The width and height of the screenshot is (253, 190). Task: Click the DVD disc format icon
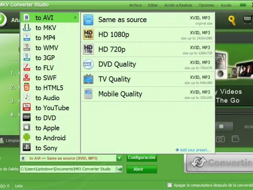tap(27, 117)
